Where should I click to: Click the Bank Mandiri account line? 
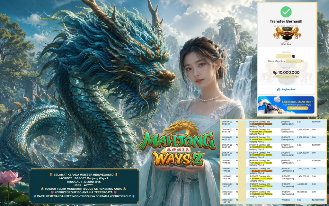(x=286, y=61)
